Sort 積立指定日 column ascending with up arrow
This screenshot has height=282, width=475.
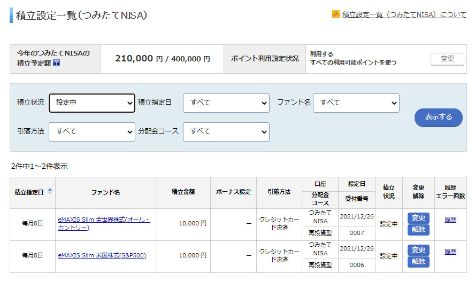pos(50,189)
